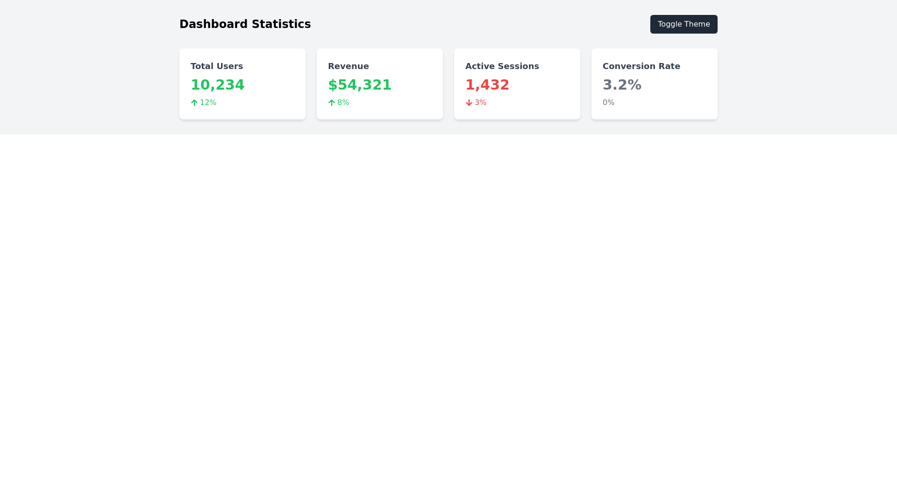Click the $54,321 revenue figure
This screenshot has height=504, width=897.
(x=359, y=85)
